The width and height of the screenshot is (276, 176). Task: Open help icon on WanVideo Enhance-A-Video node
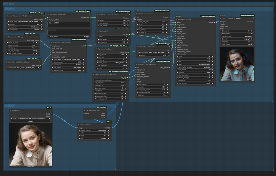129,15
